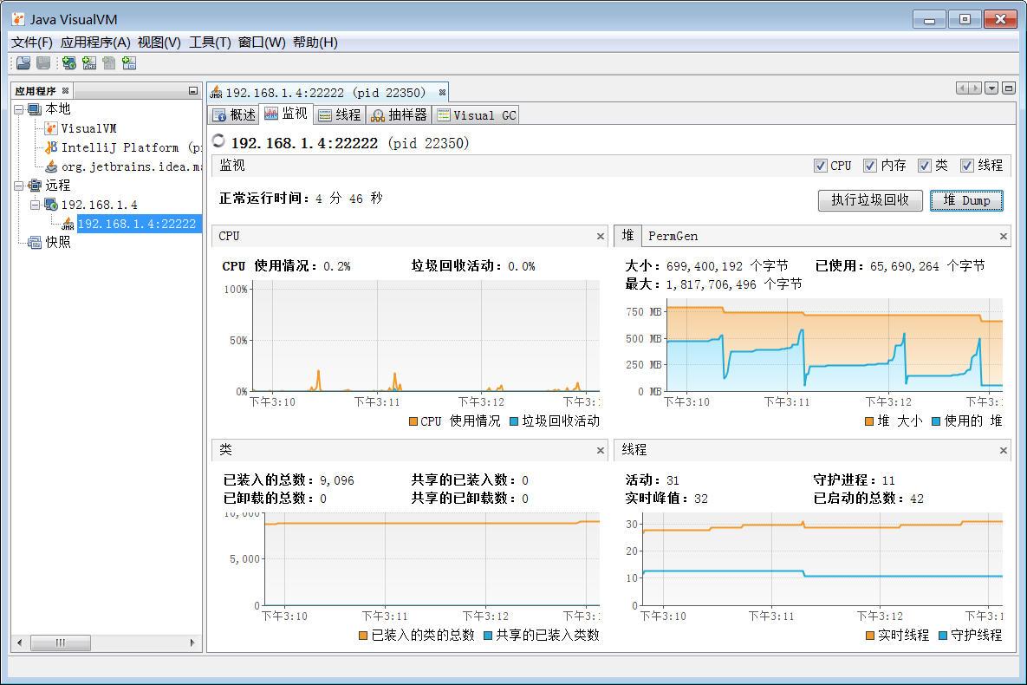
Task: Click the 192.168.1.4 remote host icon
Action: [51, 205]
